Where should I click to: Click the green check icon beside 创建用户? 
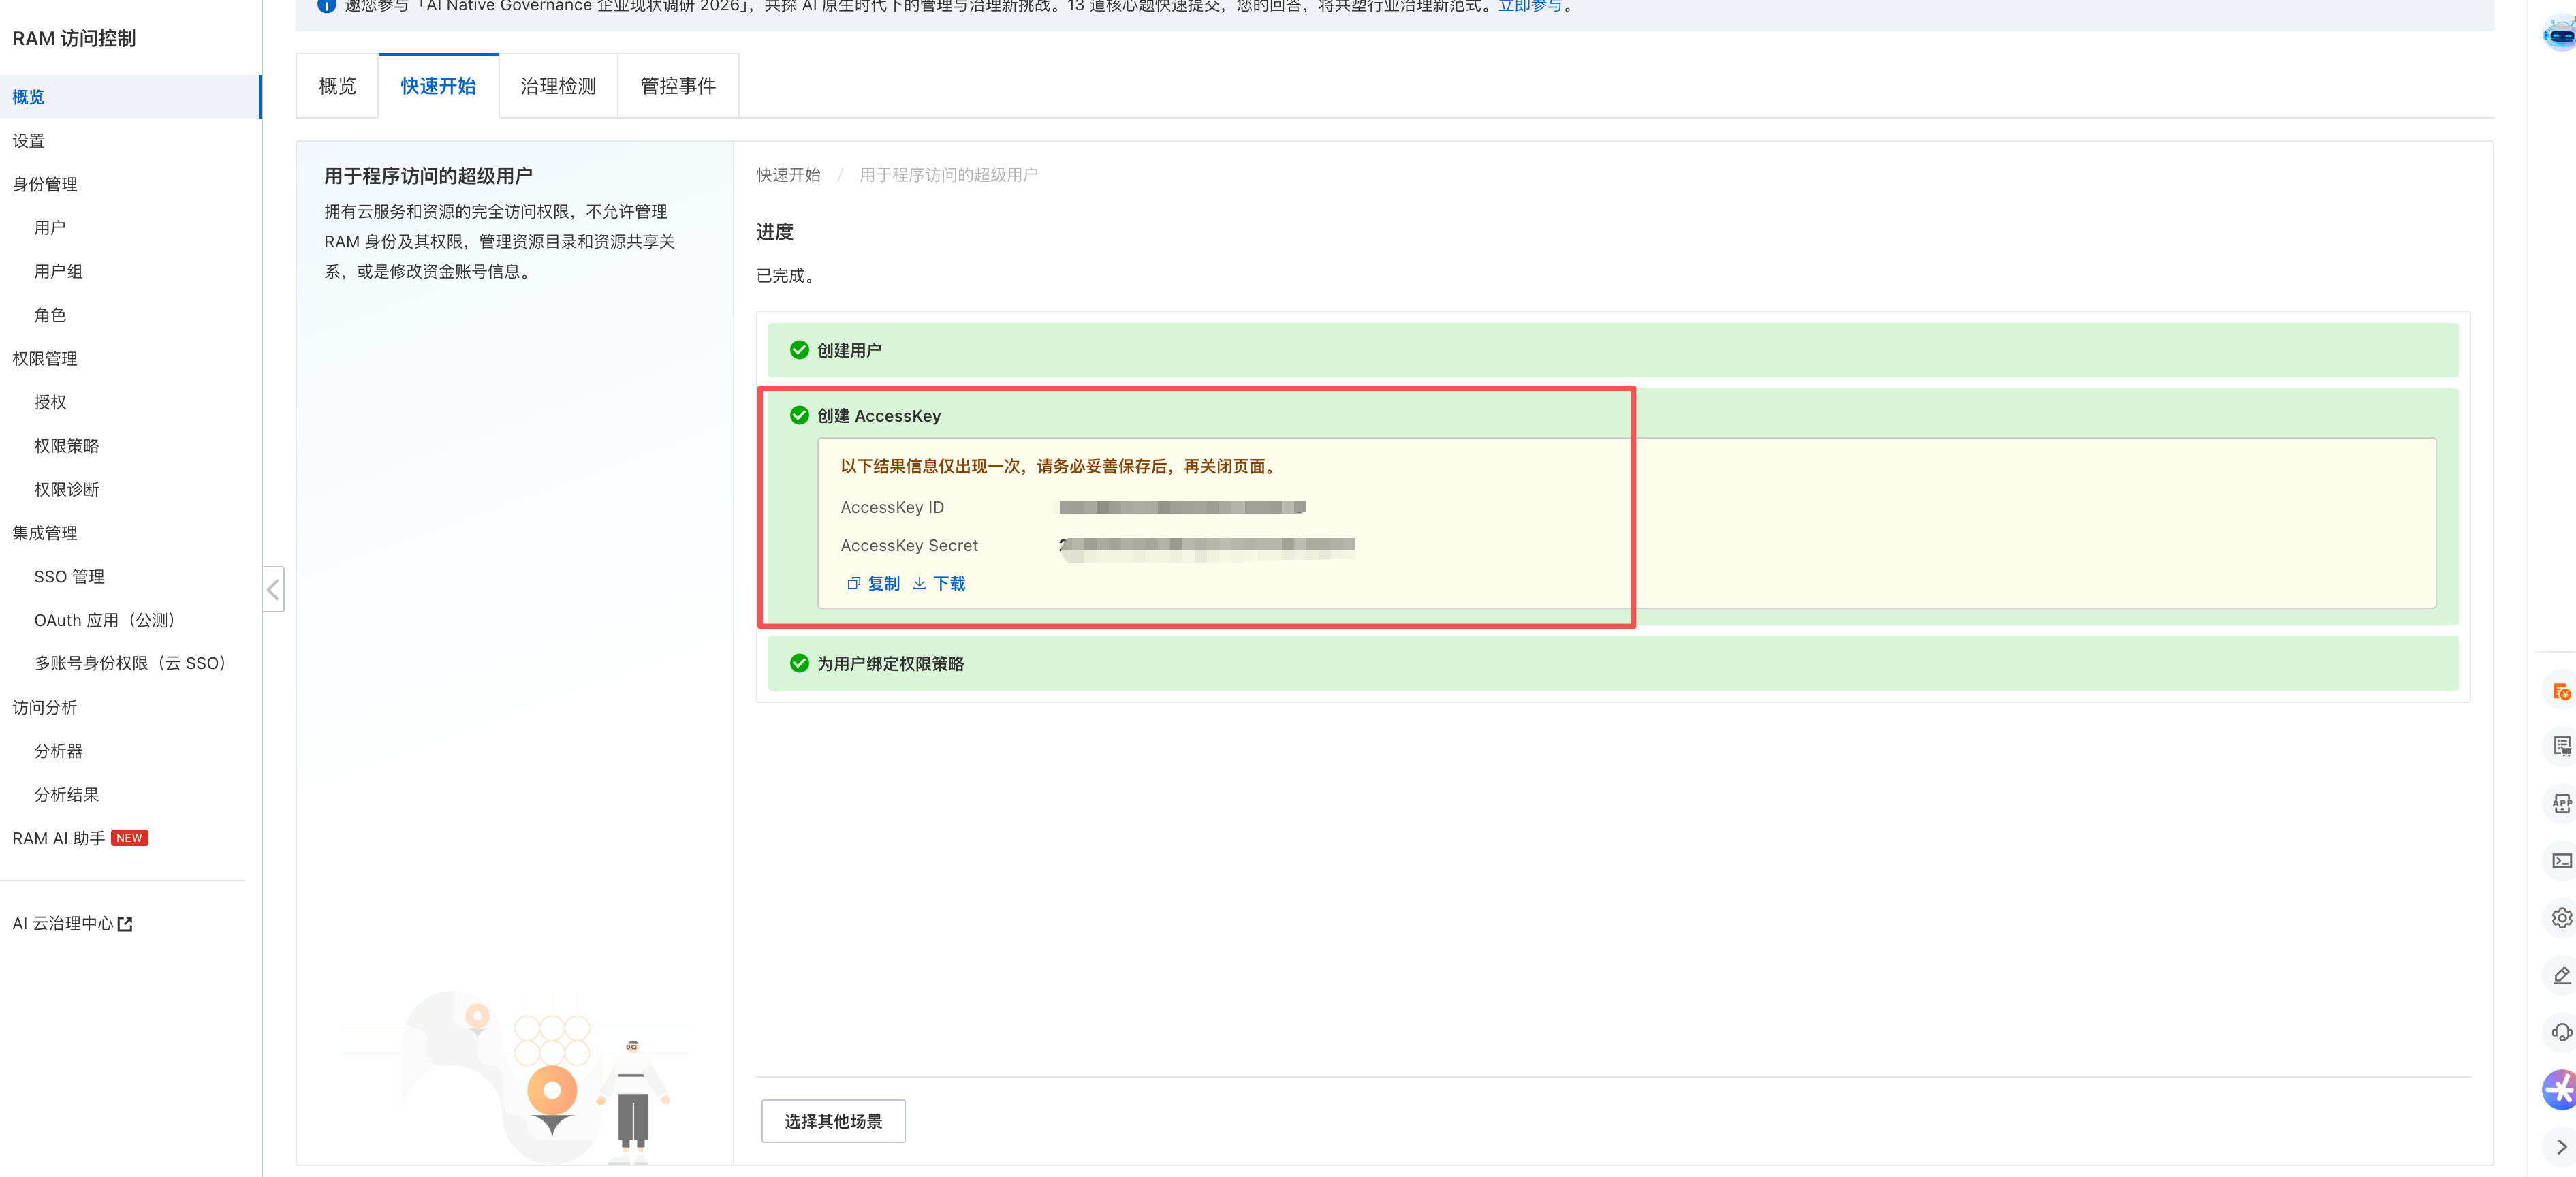click(799, 350)
